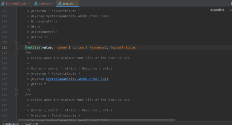
Task: Switch to the Index.ets tab
Action: point(45,3)
